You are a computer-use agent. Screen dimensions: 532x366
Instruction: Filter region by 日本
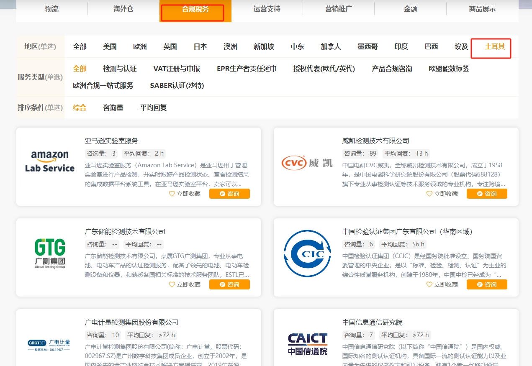(x=200, y=46)
